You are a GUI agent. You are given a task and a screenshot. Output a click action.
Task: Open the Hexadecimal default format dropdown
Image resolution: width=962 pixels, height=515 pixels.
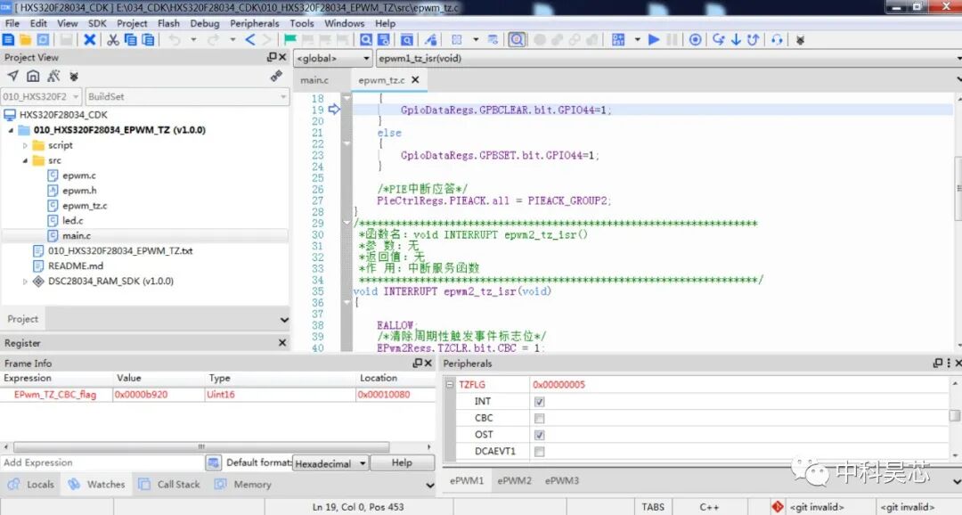pos(330,463)
